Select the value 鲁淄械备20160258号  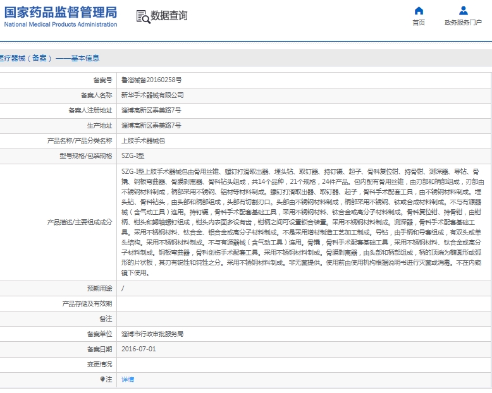(x=152, y=80)
